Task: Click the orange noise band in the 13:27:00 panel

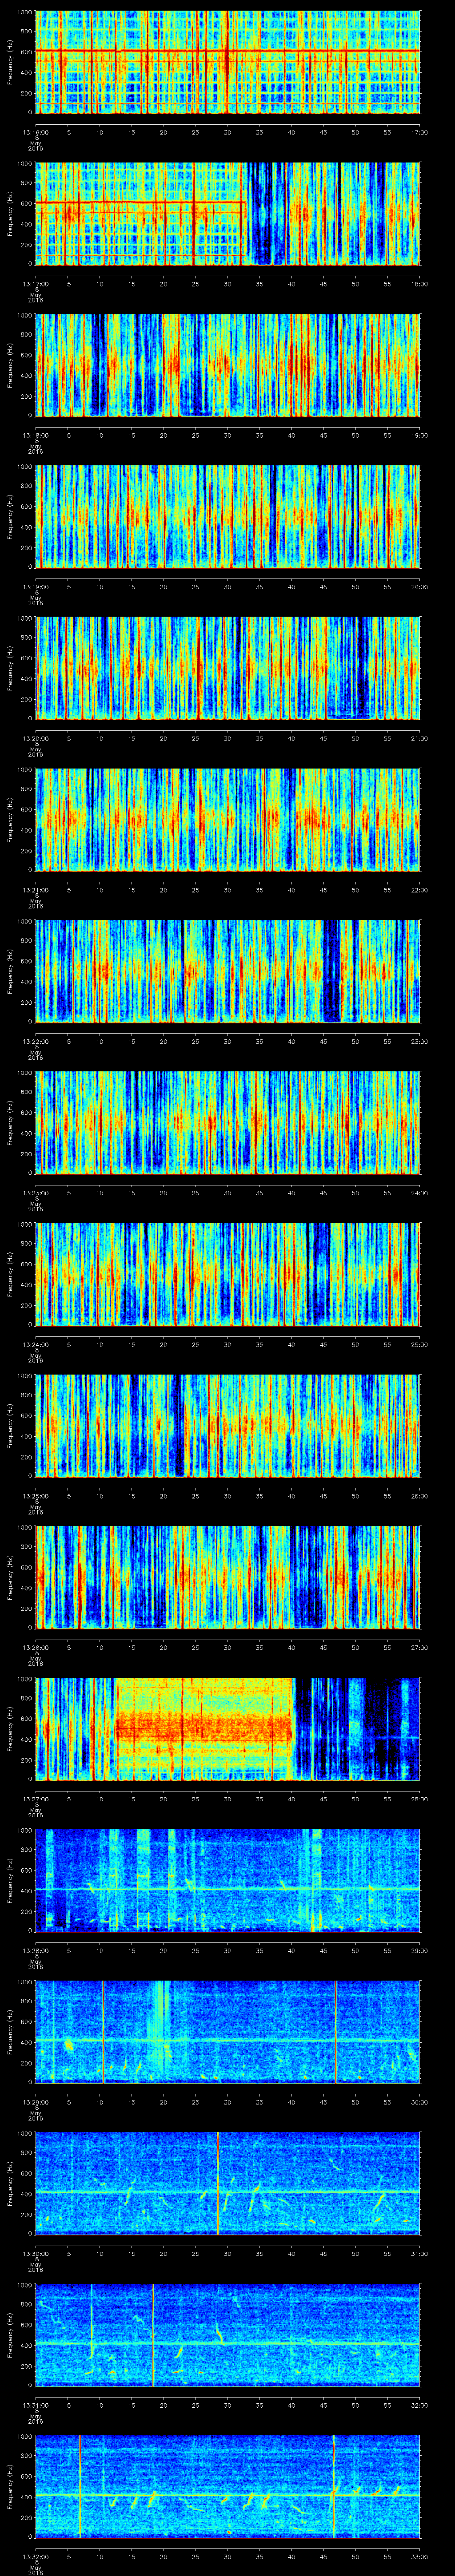Action: pos(203,1728)
